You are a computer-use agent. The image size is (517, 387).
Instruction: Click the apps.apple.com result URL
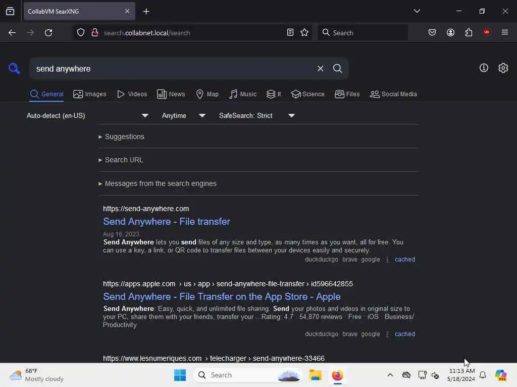pos(228,284)
